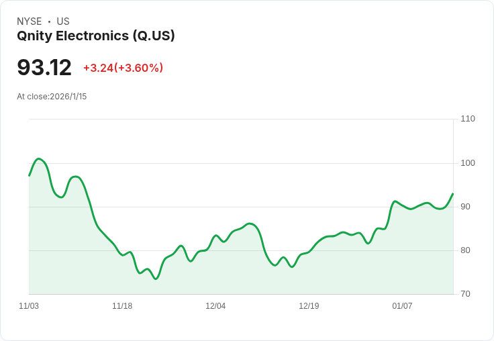
Task: Click the NYSE exchange label
Action: [30, 21]
